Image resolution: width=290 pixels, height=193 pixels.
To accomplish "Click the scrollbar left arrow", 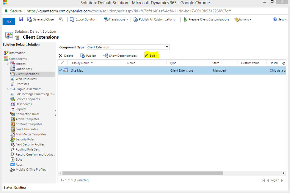I will 60,173.
